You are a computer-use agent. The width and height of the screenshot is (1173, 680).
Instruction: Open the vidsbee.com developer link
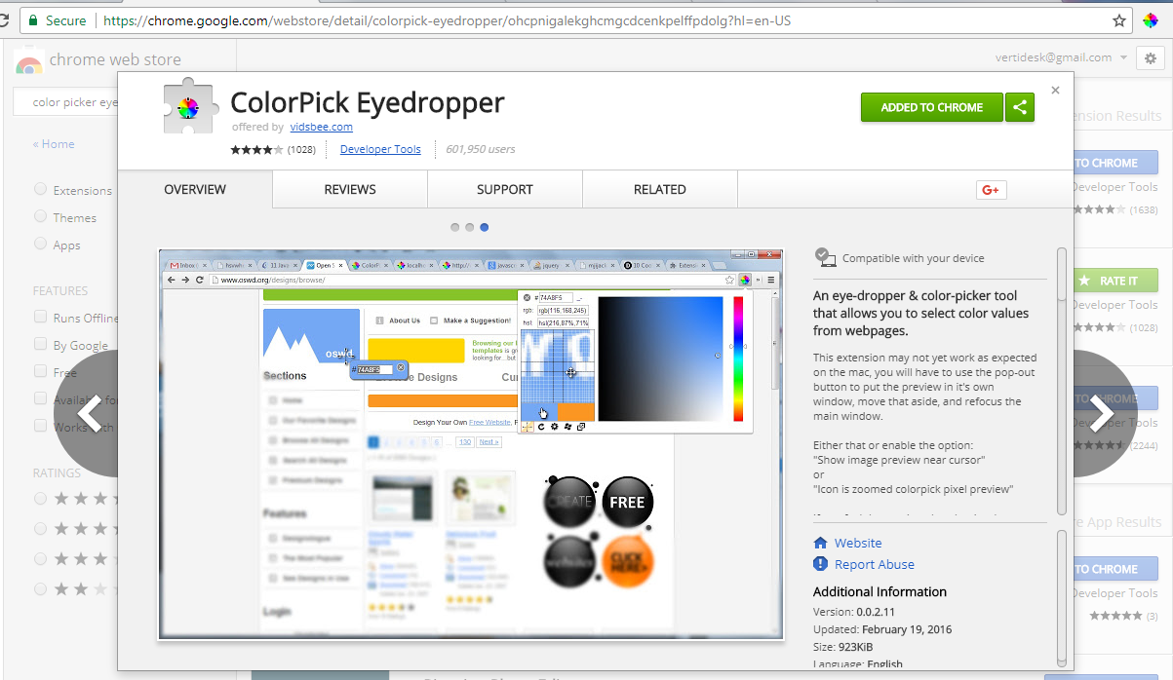coord(321,127)
